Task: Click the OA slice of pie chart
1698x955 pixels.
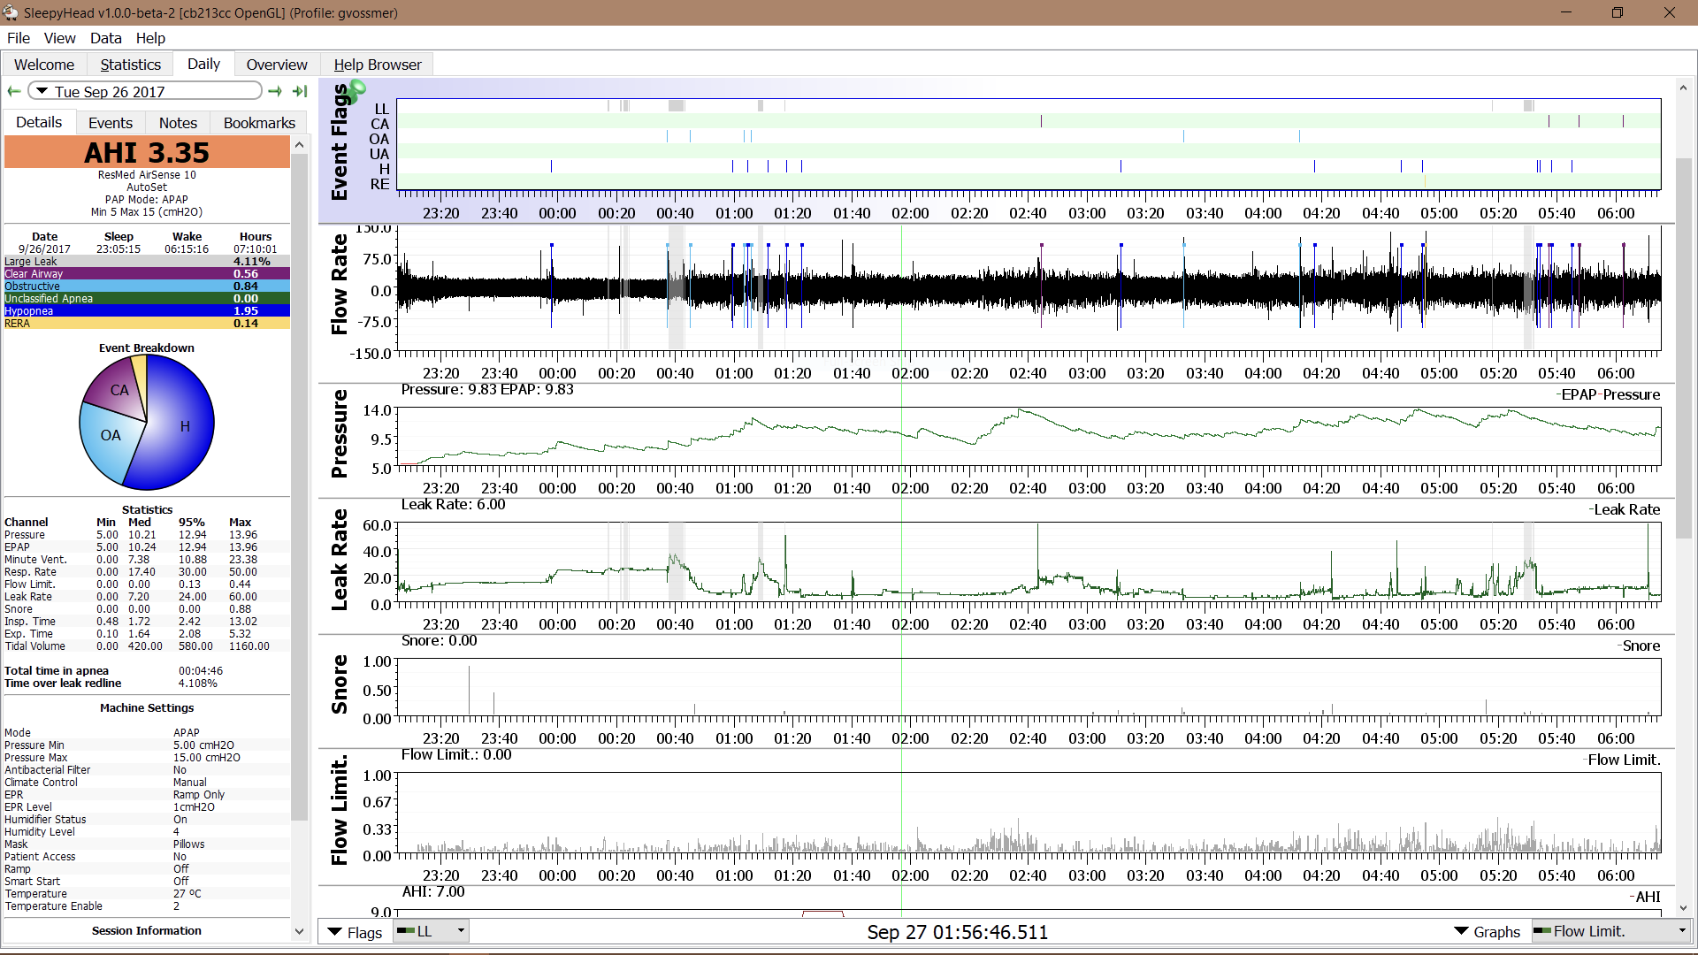Action: (x=110, y=435)
